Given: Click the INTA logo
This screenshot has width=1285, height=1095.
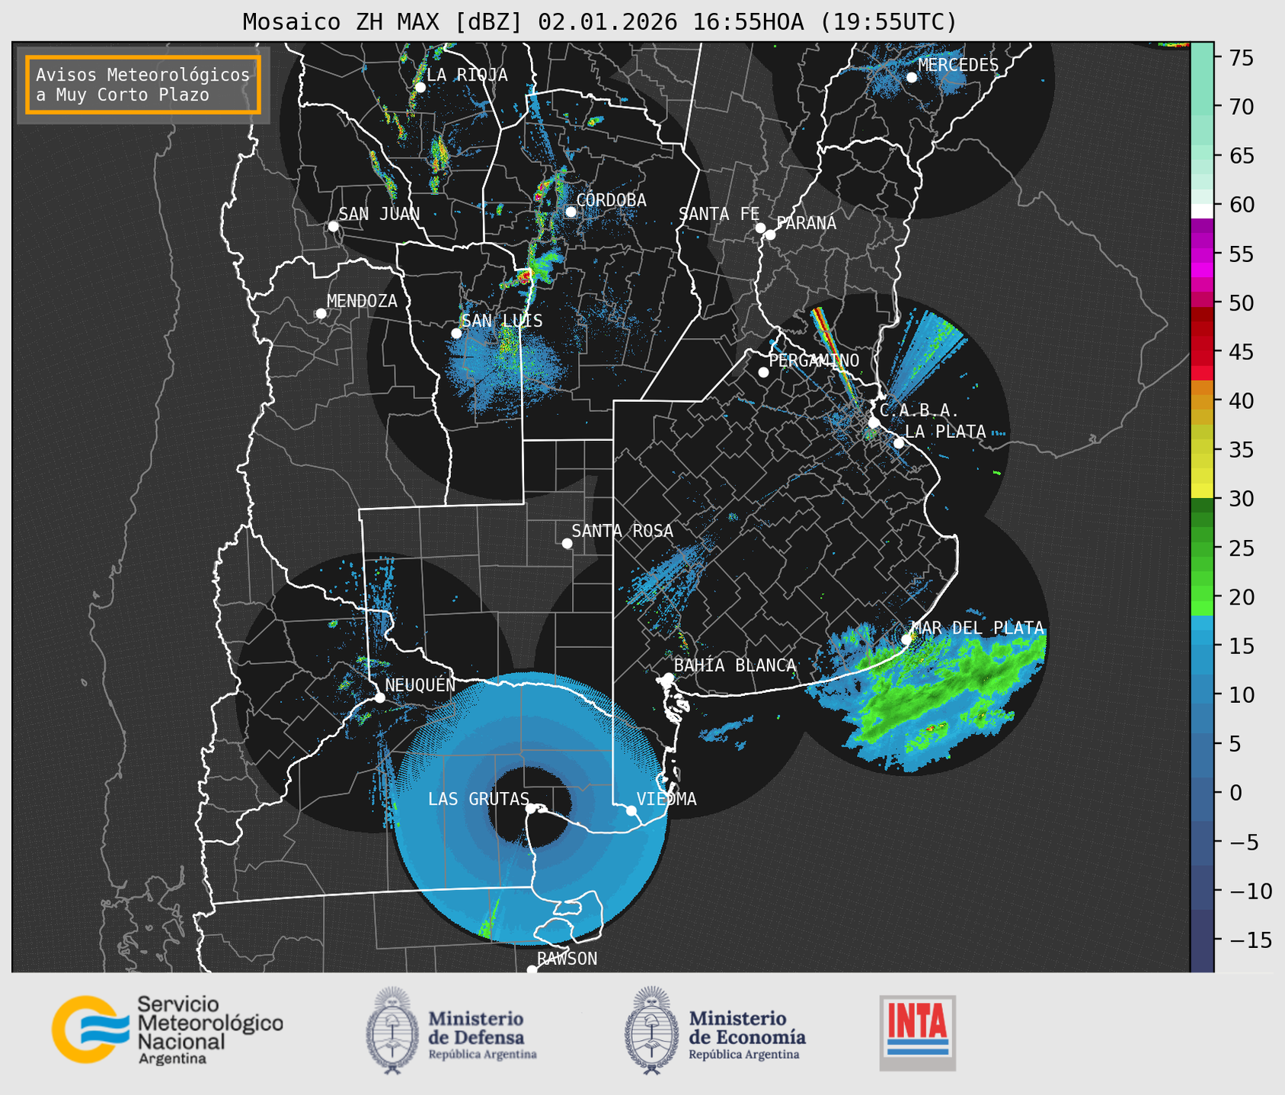Looking at the screenshot, I should (x=918, y=1033).
